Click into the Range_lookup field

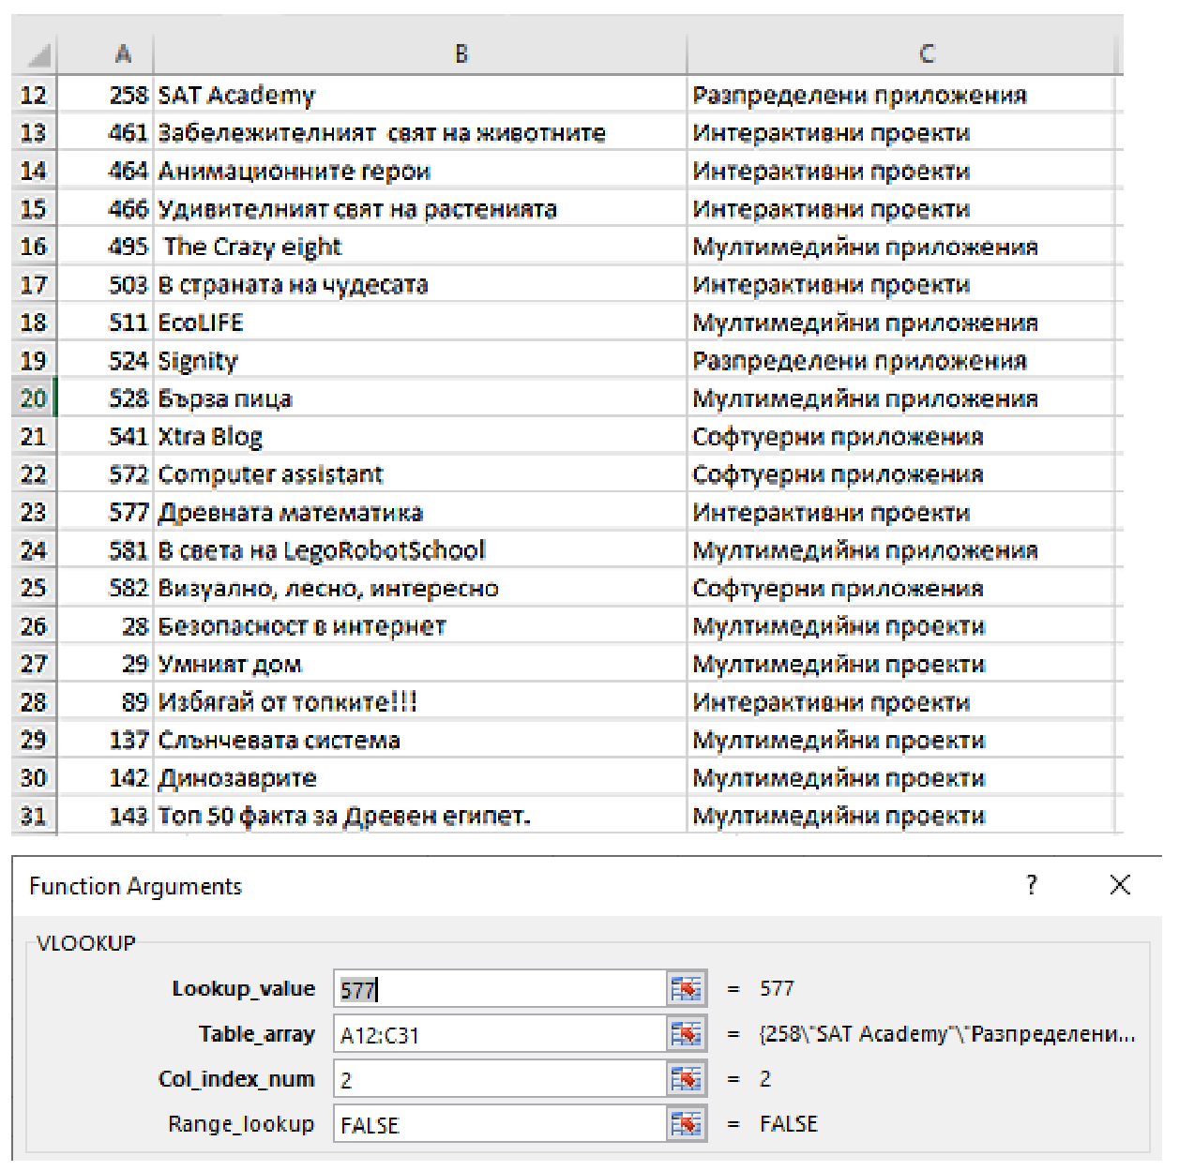[x=501, y=1124]
